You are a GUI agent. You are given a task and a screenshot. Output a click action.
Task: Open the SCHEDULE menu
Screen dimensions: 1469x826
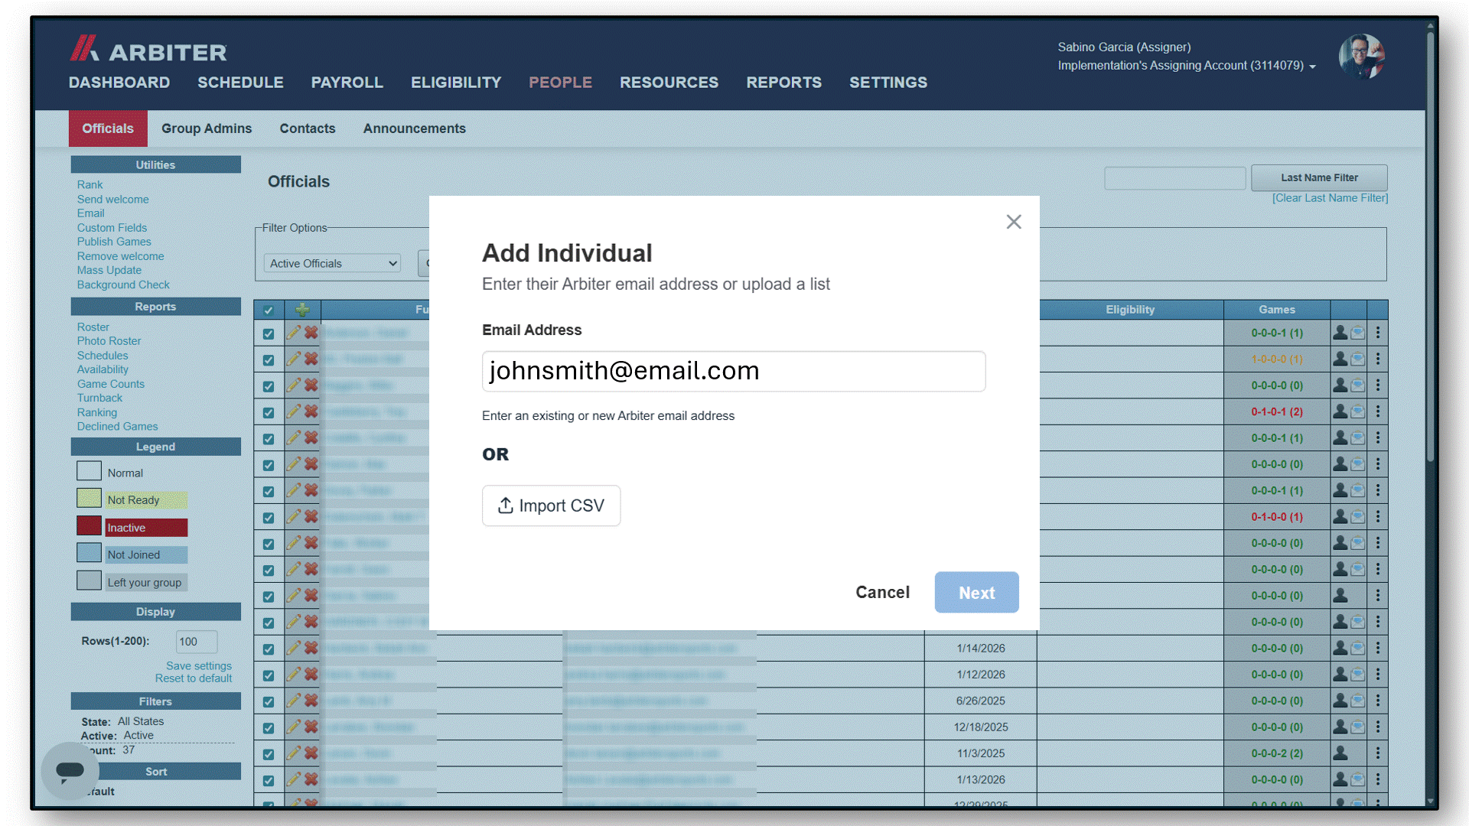240,83
